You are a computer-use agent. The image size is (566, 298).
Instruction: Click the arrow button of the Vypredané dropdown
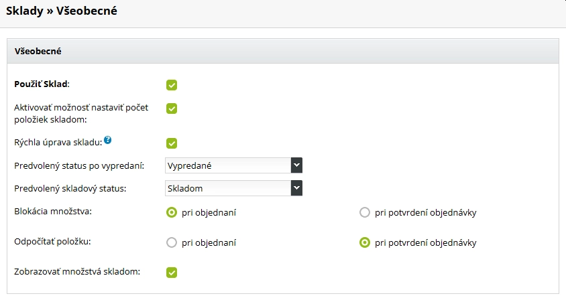point(297,165)
